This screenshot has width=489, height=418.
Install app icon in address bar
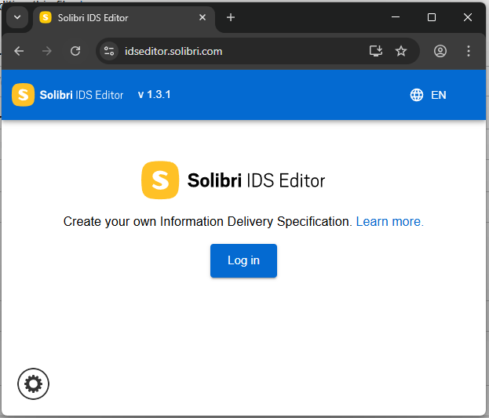coord(376,51)
